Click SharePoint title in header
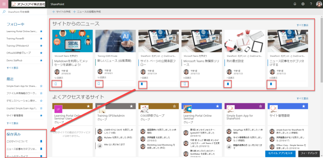 (x=57, y=4)
